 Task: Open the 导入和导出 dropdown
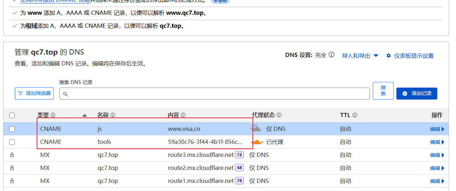(360, 56)
